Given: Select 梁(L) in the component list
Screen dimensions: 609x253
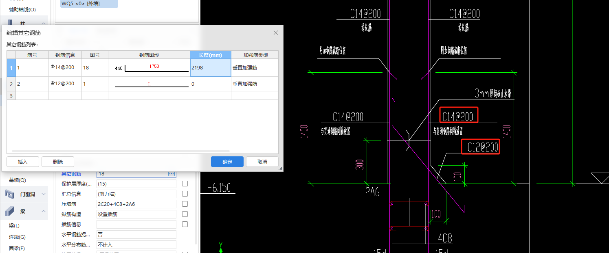Looking at the screenshot, I should pos(14,225).
